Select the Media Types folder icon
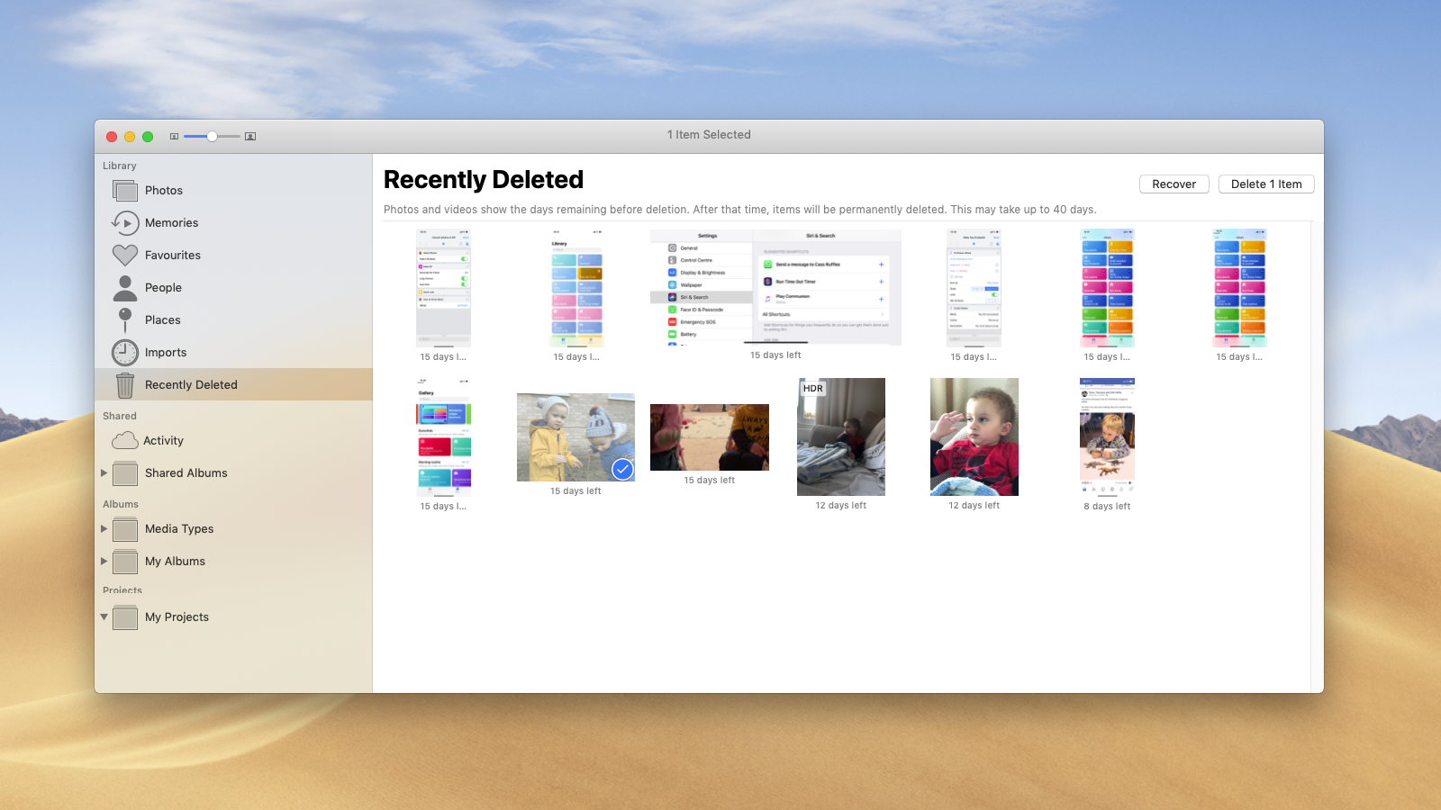The height and width of the screenshot is (810, 1441). click(125, 529)
